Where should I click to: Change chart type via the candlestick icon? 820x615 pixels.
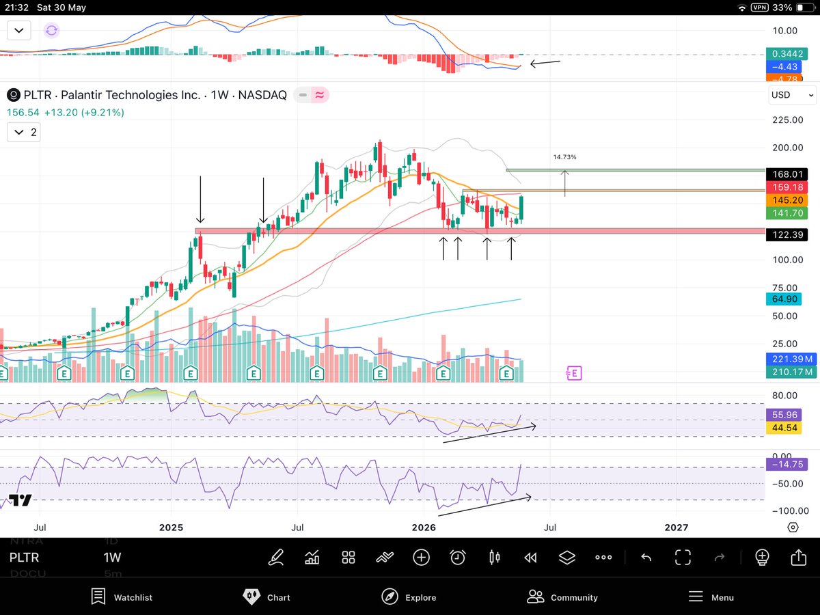click(x=494, y=557)
